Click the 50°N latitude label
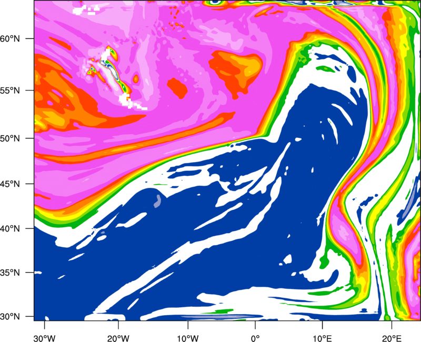The height and width of the screenshot is (342, 421). (10, 139)
